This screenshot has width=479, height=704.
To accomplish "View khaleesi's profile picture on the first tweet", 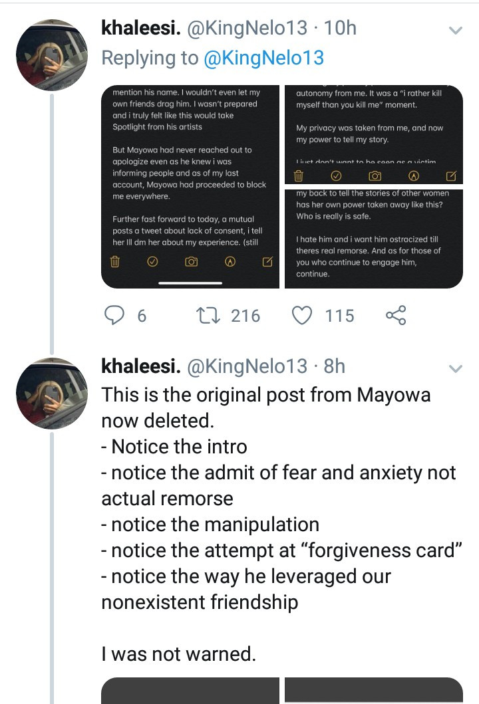I will pos(52,55).
